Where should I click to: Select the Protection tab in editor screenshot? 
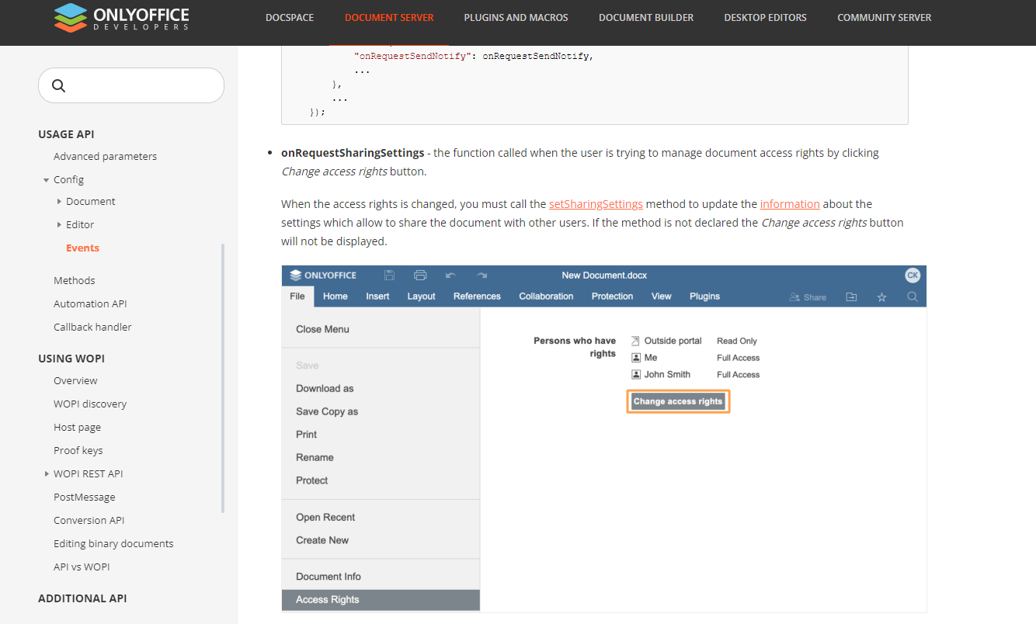point(612,296)
